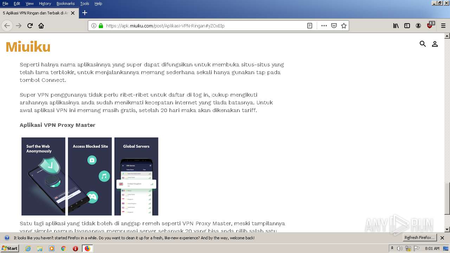450x253 pixels.
Task: Bookmark this page with the star
Action: point(344,26)
